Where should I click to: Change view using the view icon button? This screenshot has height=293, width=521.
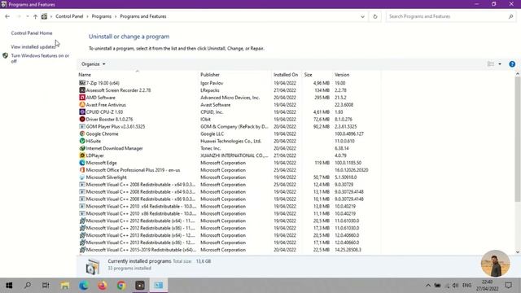tap(490, 64)
